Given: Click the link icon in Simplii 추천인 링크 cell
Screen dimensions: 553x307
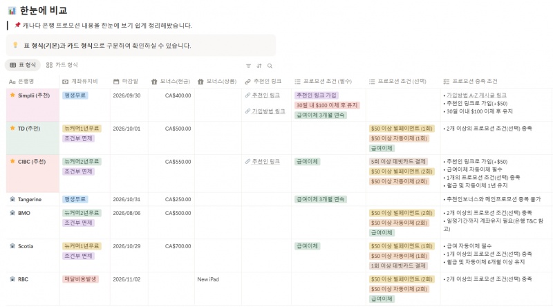Looking at the screenshot, I should [x=247, y=95].
